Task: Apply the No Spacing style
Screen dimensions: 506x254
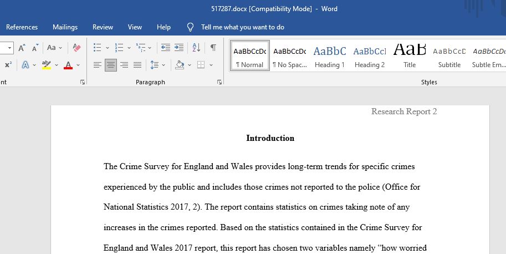Action: point(289,55)
